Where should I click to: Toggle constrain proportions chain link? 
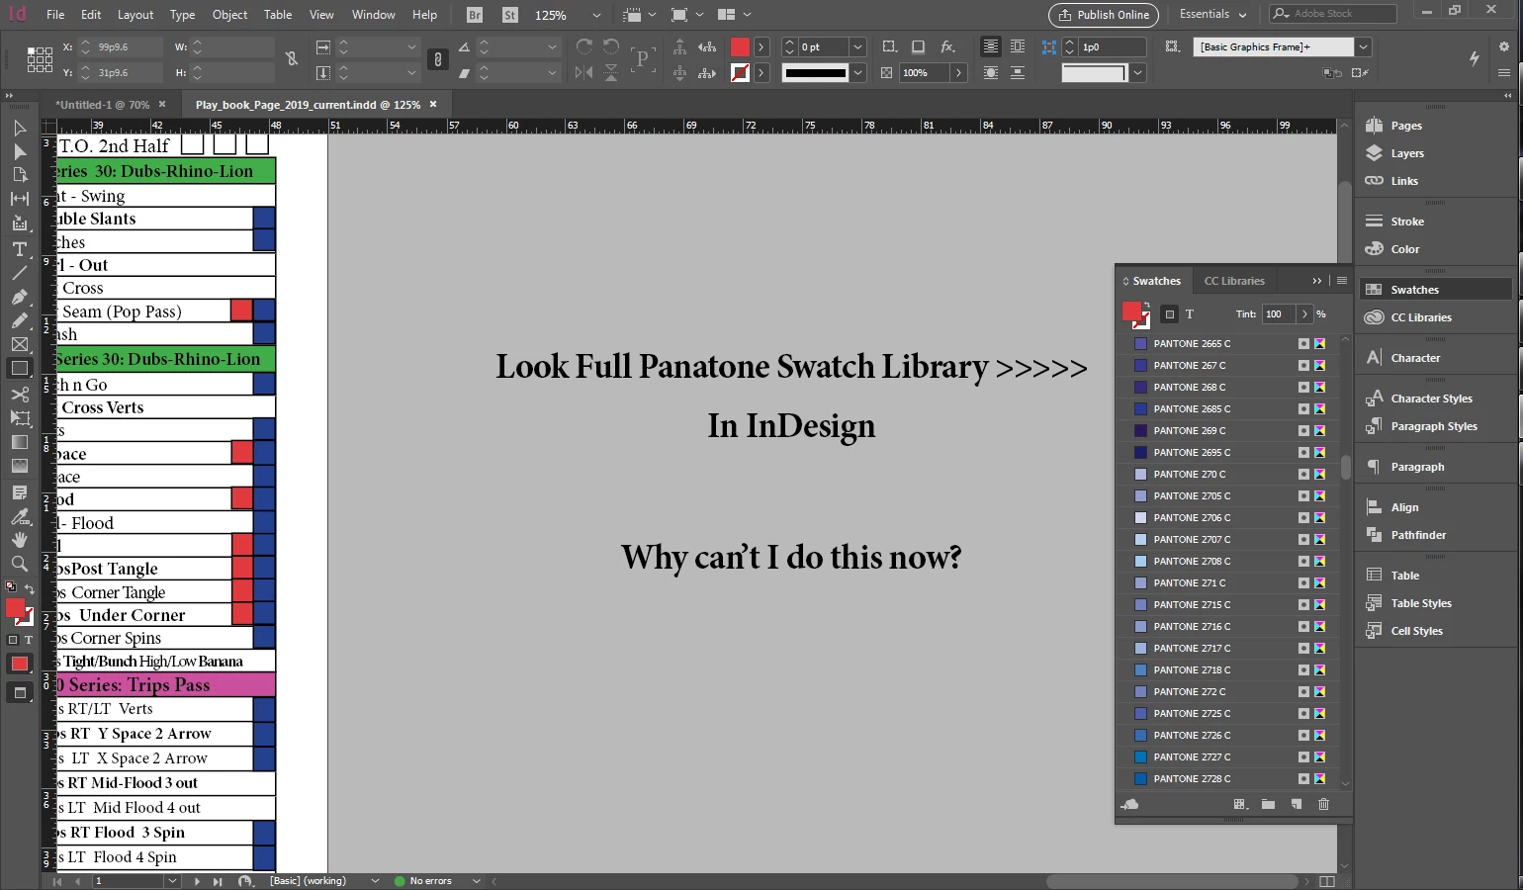point(292,59)
